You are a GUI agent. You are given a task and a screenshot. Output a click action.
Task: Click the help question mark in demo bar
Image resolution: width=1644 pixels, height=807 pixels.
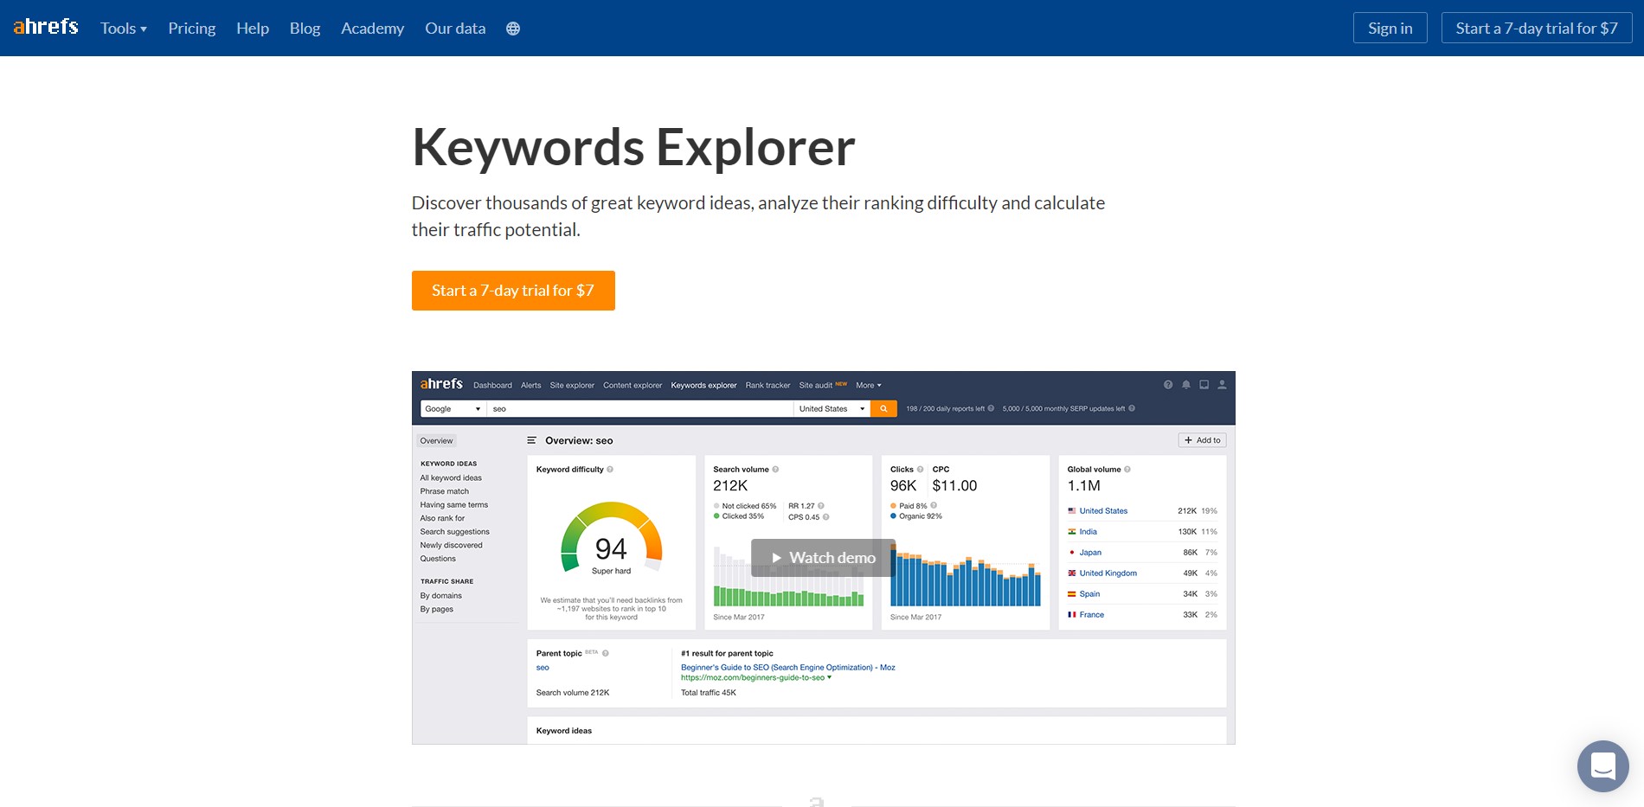click(x=1167, y=385)
